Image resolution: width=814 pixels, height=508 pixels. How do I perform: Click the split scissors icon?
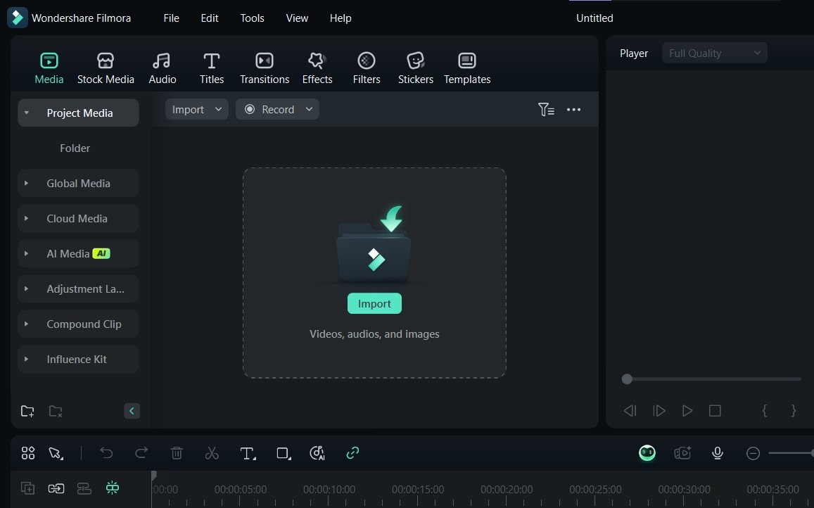(212, 453)
